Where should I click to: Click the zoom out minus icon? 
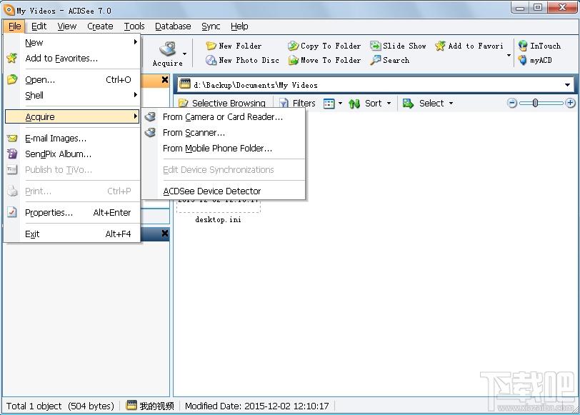point(512,103)
